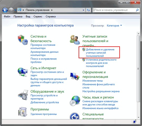This screenshot has height=126, width=142.
Task: Click the Программы disc box icon
Action: (23, 112)
